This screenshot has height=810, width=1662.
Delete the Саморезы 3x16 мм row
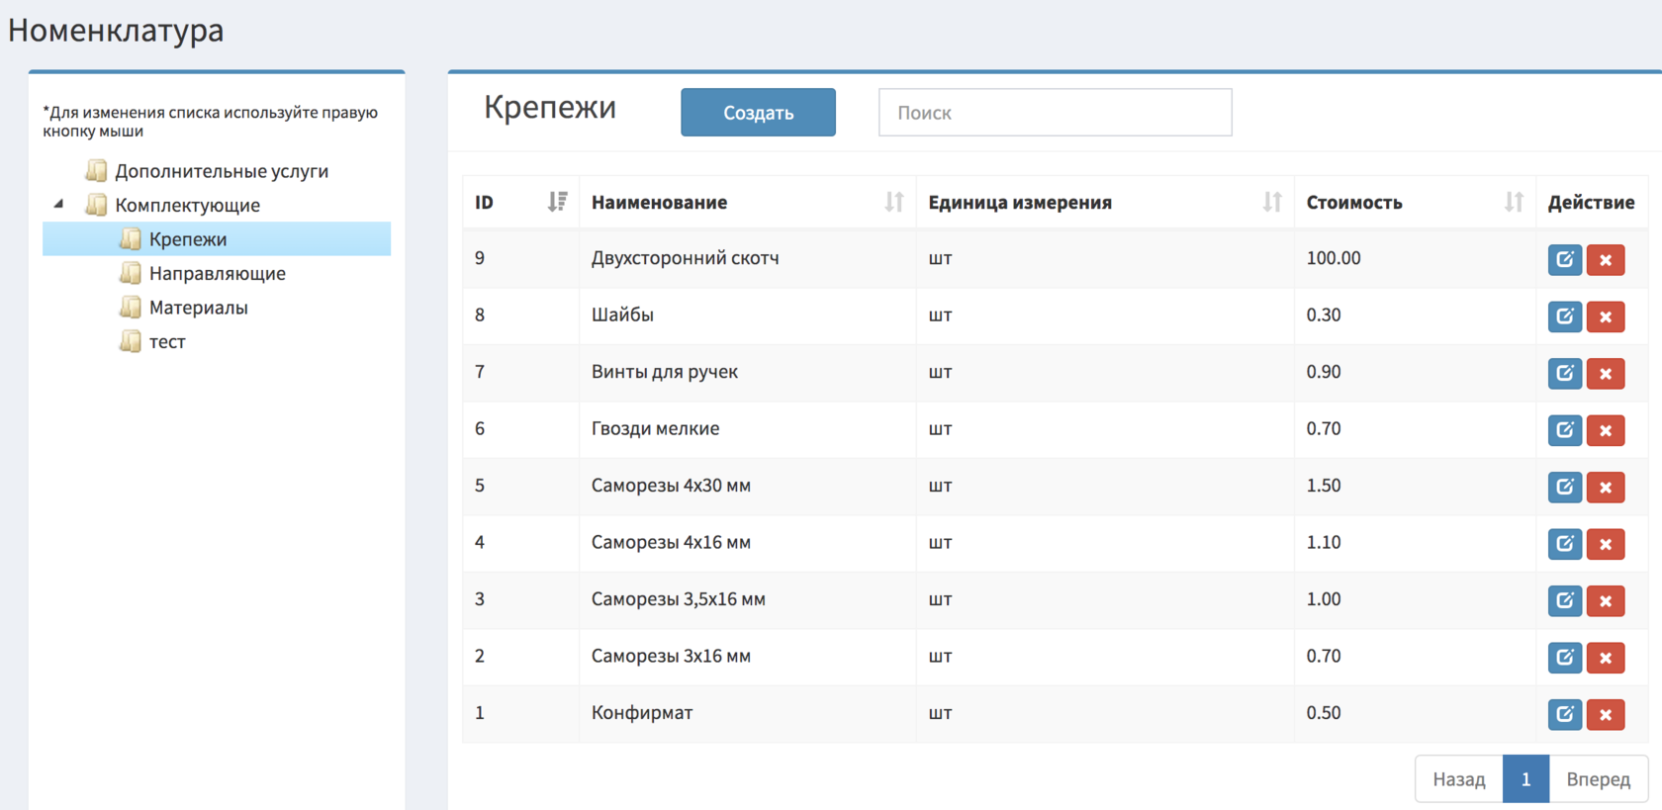[x=1606, y=658]
